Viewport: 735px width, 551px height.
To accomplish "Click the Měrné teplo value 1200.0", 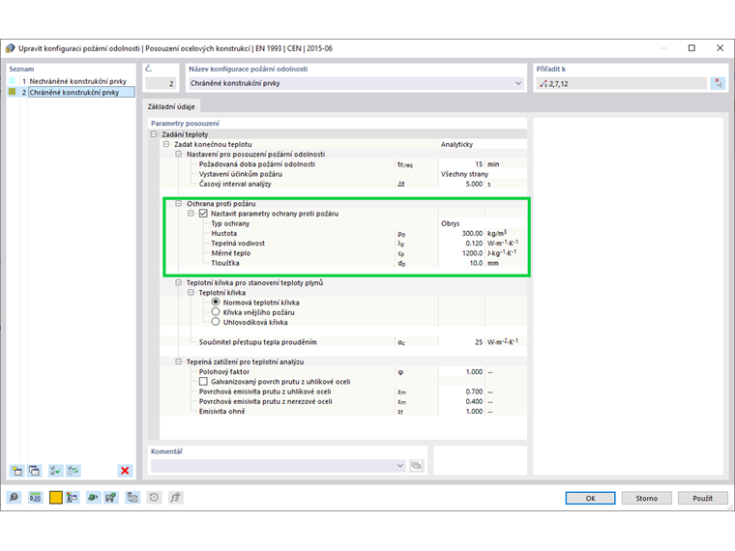I will click(x=461, y=253).
